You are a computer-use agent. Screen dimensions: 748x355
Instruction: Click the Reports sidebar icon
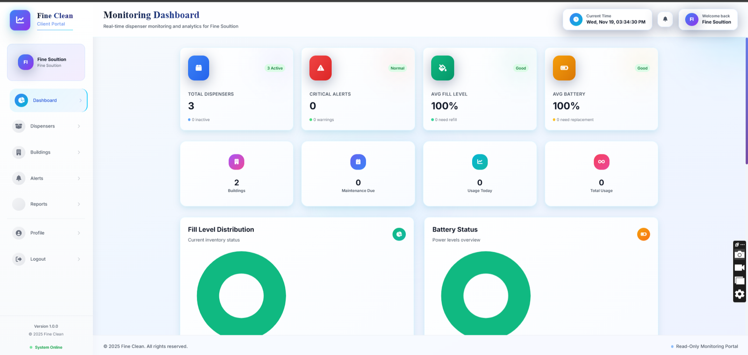click(x=19, y=204)
